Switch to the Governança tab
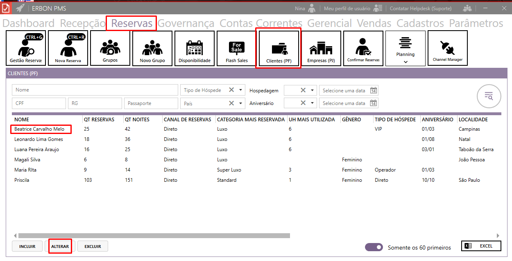Image resolution: width=512 pixels, height=261 pixels. [186, 23]
